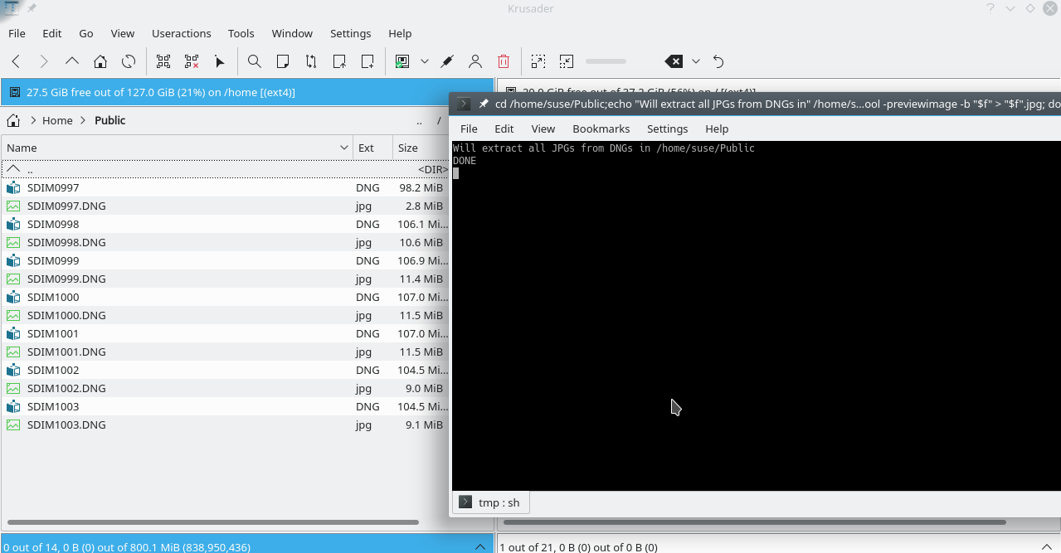Expand chevron in Name column header
1061x553 pixels.
tap(344, 148)
